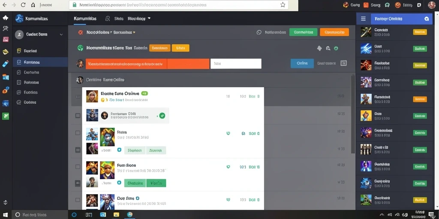The image size is (439, 219).
Task: Click the green globe icon beside the community title
Action: coord(80,48)
